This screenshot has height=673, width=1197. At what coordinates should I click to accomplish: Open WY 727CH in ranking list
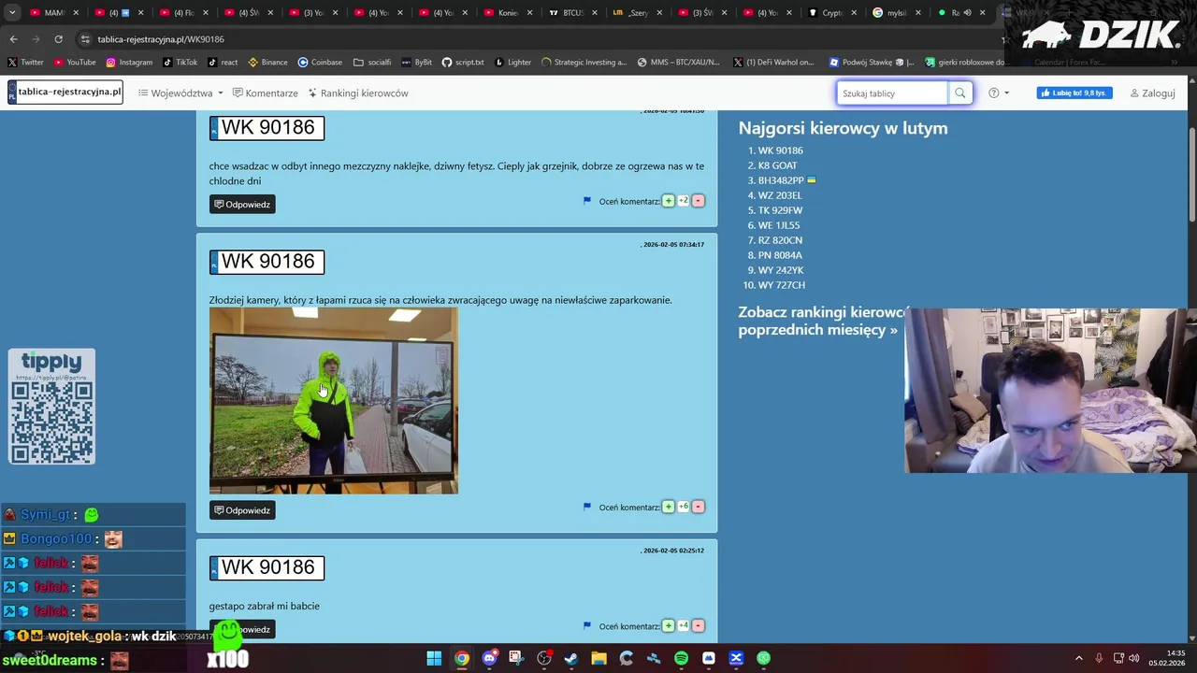[x=781, y=285]
